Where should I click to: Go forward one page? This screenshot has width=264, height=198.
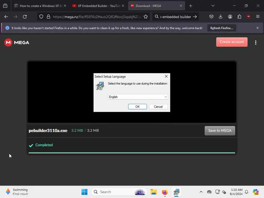15,17
